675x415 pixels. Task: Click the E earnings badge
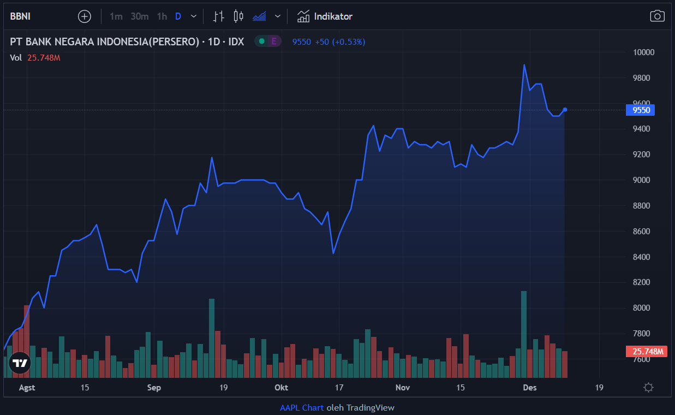point(274,41)
